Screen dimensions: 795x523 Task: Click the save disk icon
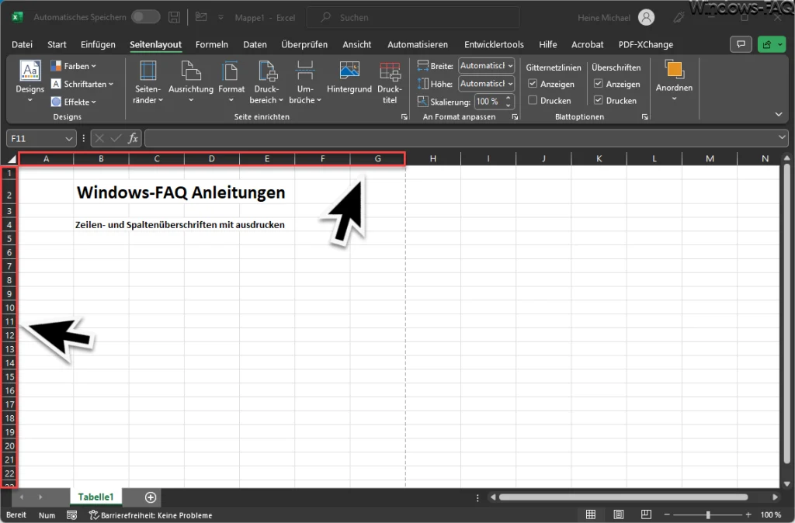(x=174, y=17)
